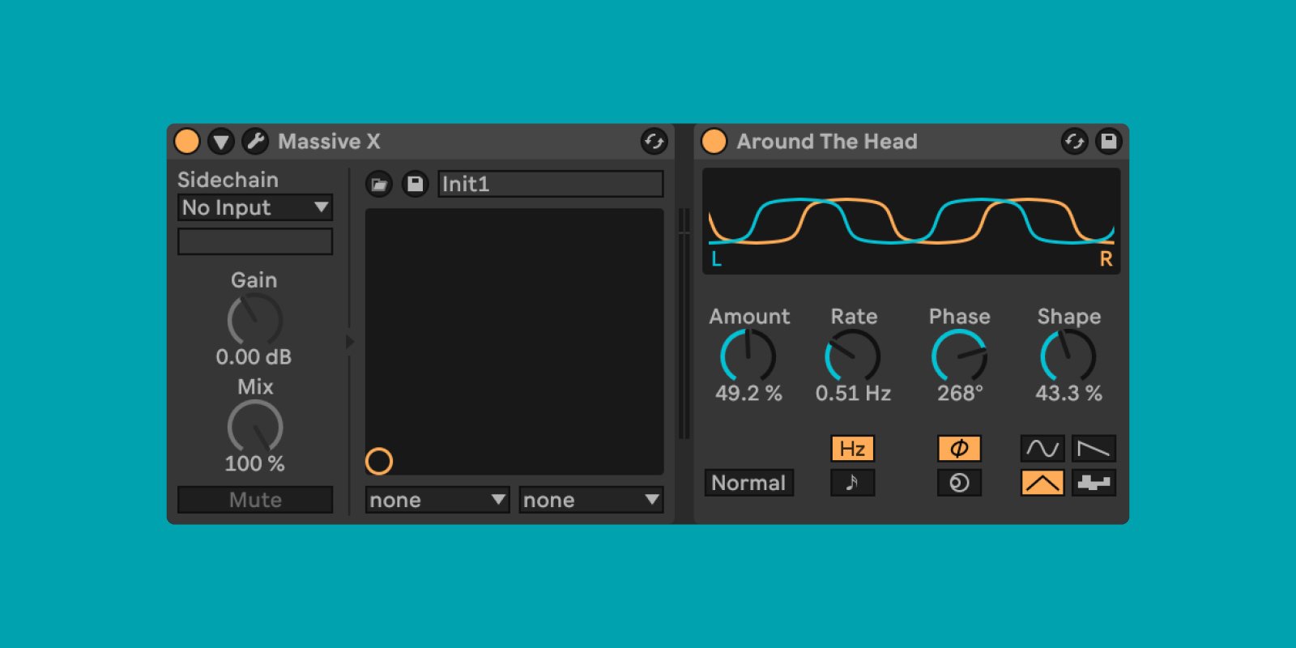The image size is (1296, 648).
Task: Open first none X-axis dropdown
Action: [x=437, y=500]
